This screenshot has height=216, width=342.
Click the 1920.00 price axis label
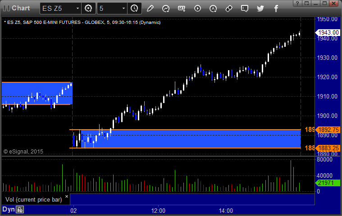(327, 77)
